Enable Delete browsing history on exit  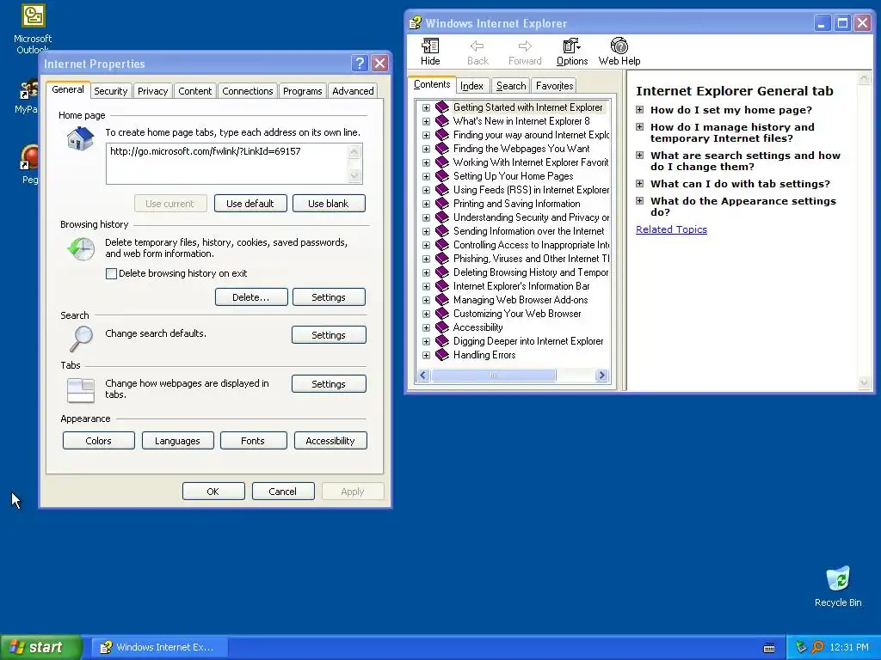(111, 274)
